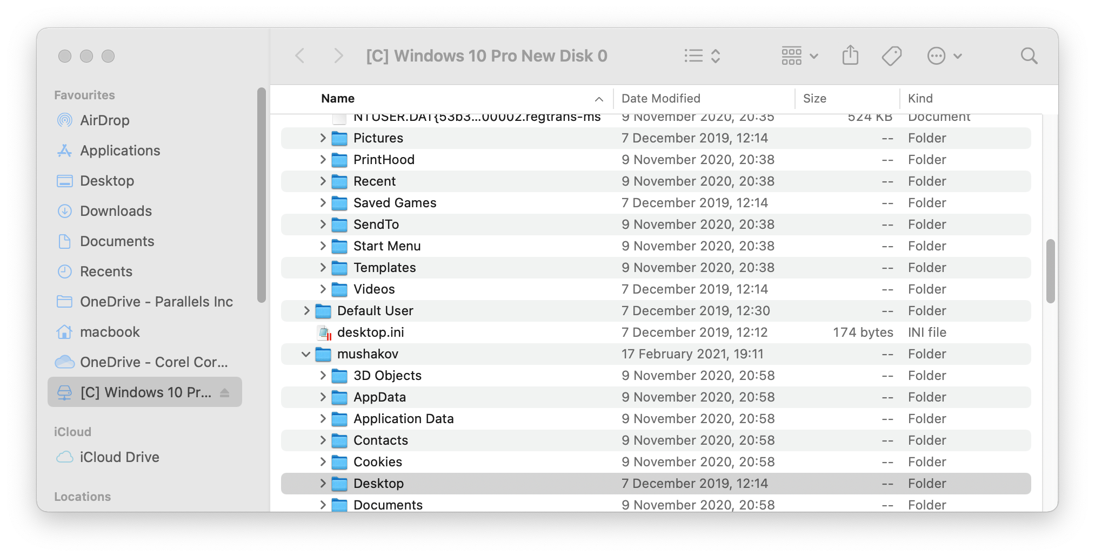Screen dimensions: 1095x557
Task: Click the file list vertical scrollbar
Action: pyautogui.click(x=1050, y=271)
